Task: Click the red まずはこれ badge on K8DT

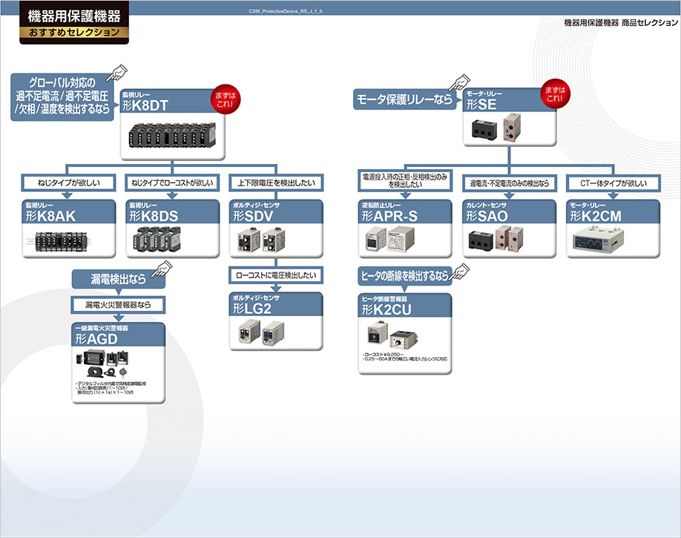Action: pos(225,99)
